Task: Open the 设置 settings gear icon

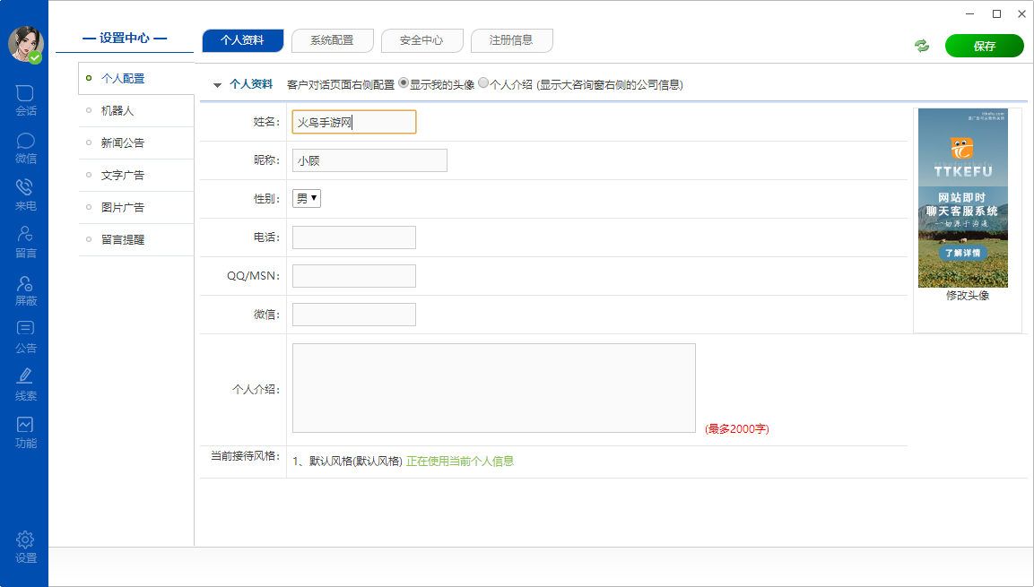Action: [25, 548]
